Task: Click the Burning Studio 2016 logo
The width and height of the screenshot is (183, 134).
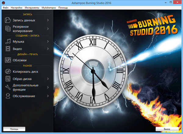Action: [x=152, y=26]
